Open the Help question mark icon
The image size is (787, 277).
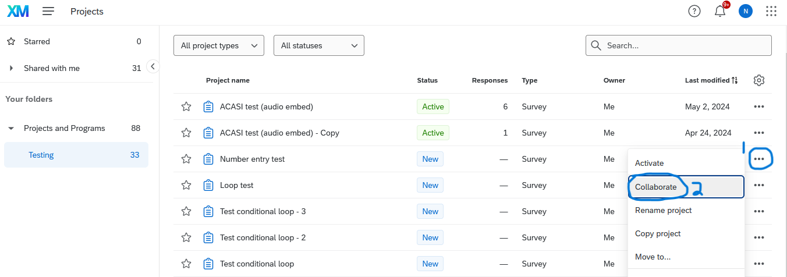pos(694,12)
